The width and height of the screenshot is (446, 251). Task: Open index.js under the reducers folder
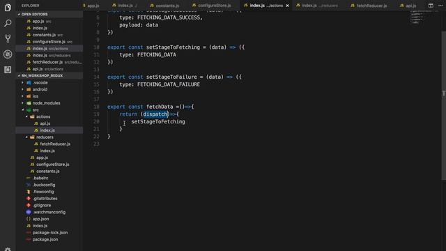pyautogui.click(x=49, y=151)
